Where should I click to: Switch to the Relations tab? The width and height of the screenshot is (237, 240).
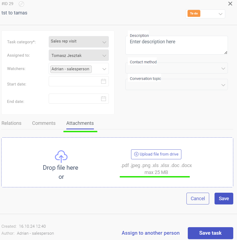coord(12,123)
